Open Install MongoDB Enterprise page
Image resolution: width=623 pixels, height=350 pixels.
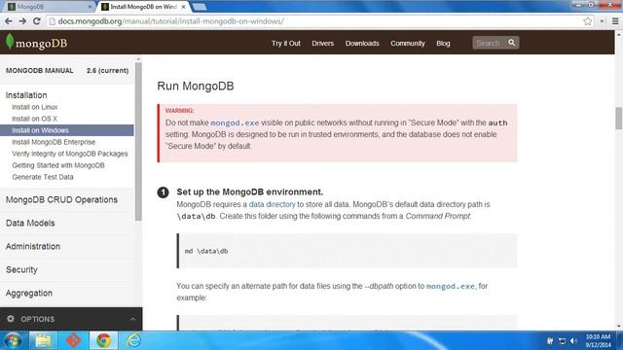54,142
